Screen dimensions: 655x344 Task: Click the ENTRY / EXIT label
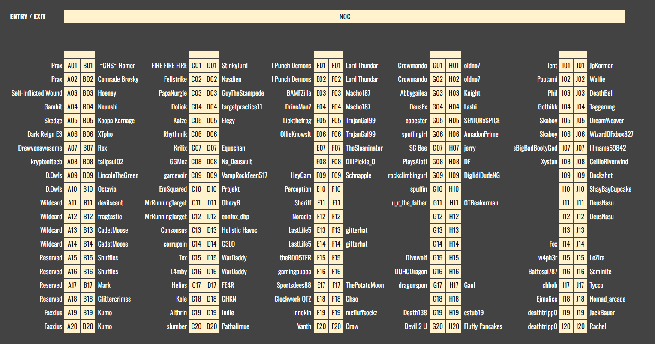(x=28, y=17)
